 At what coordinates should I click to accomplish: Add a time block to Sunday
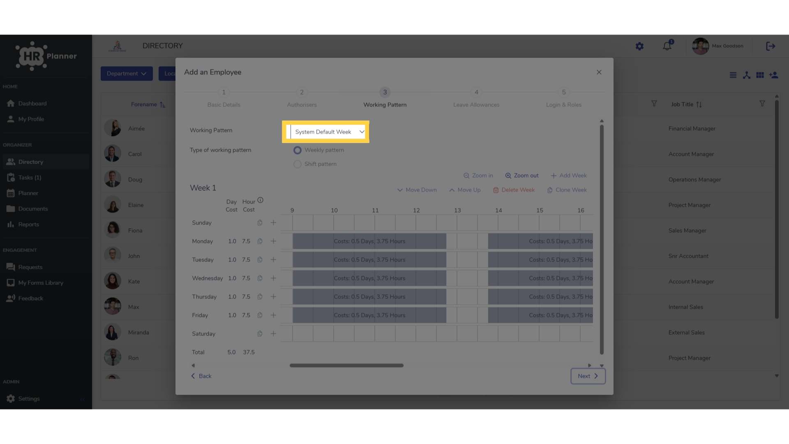273,223
